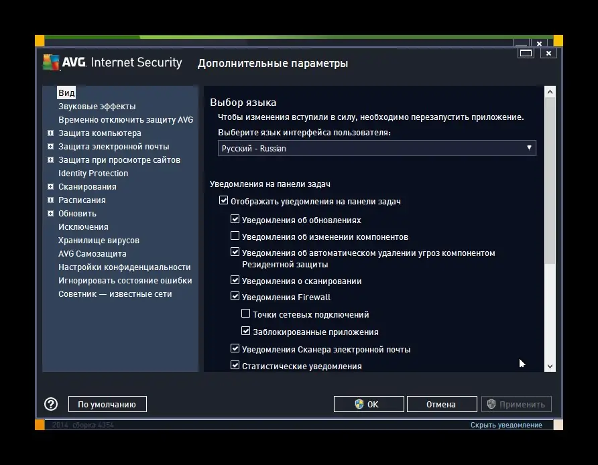Uncheck 'Уведомления Firewall' checkbox
The height and width of the screenshot is (465, 598).
click(x=235, y=297)
